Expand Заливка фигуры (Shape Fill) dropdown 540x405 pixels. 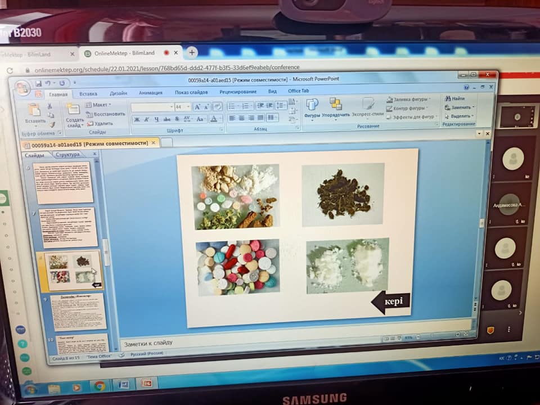[408, 100]
